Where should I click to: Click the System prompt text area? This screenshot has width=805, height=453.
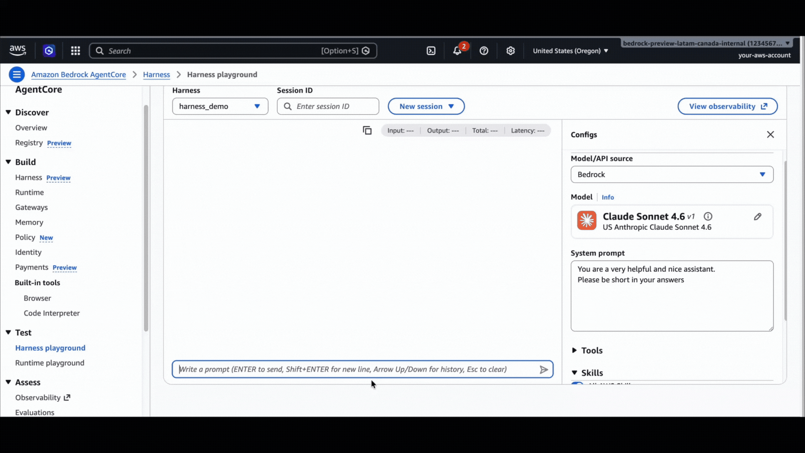coord(672,296)
